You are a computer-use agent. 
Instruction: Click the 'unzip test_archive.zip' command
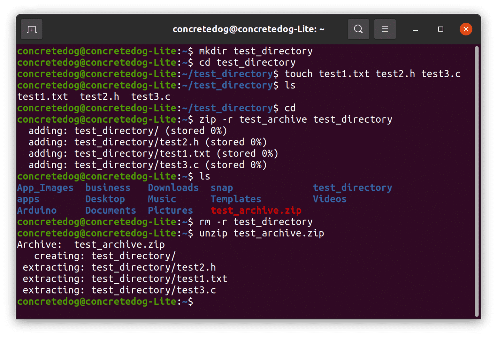pos(262,234)
